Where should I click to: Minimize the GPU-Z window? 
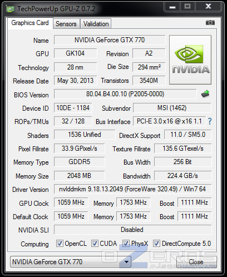point(172,7)
